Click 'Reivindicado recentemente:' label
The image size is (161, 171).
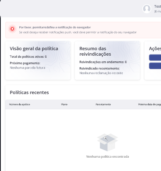(x=99, y=69)
